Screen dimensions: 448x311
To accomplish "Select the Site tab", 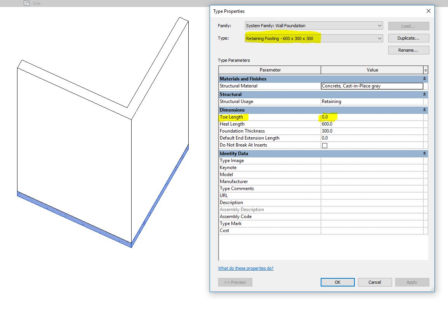I will click(36, 3).
